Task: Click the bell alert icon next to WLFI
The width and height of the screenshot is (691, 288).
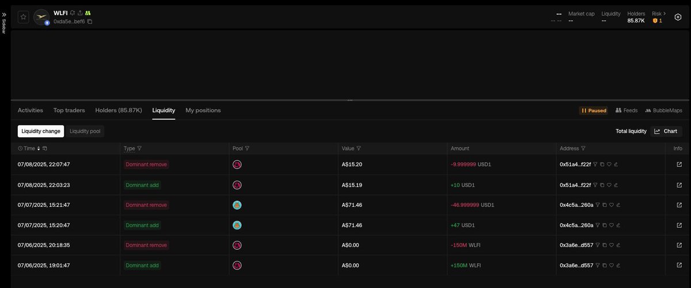Action: point(73,13)
